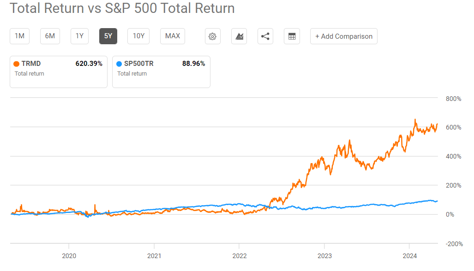Open the chart settings gear
The width and height of the screenshot is (474, 271).
(x=212, y=36)
